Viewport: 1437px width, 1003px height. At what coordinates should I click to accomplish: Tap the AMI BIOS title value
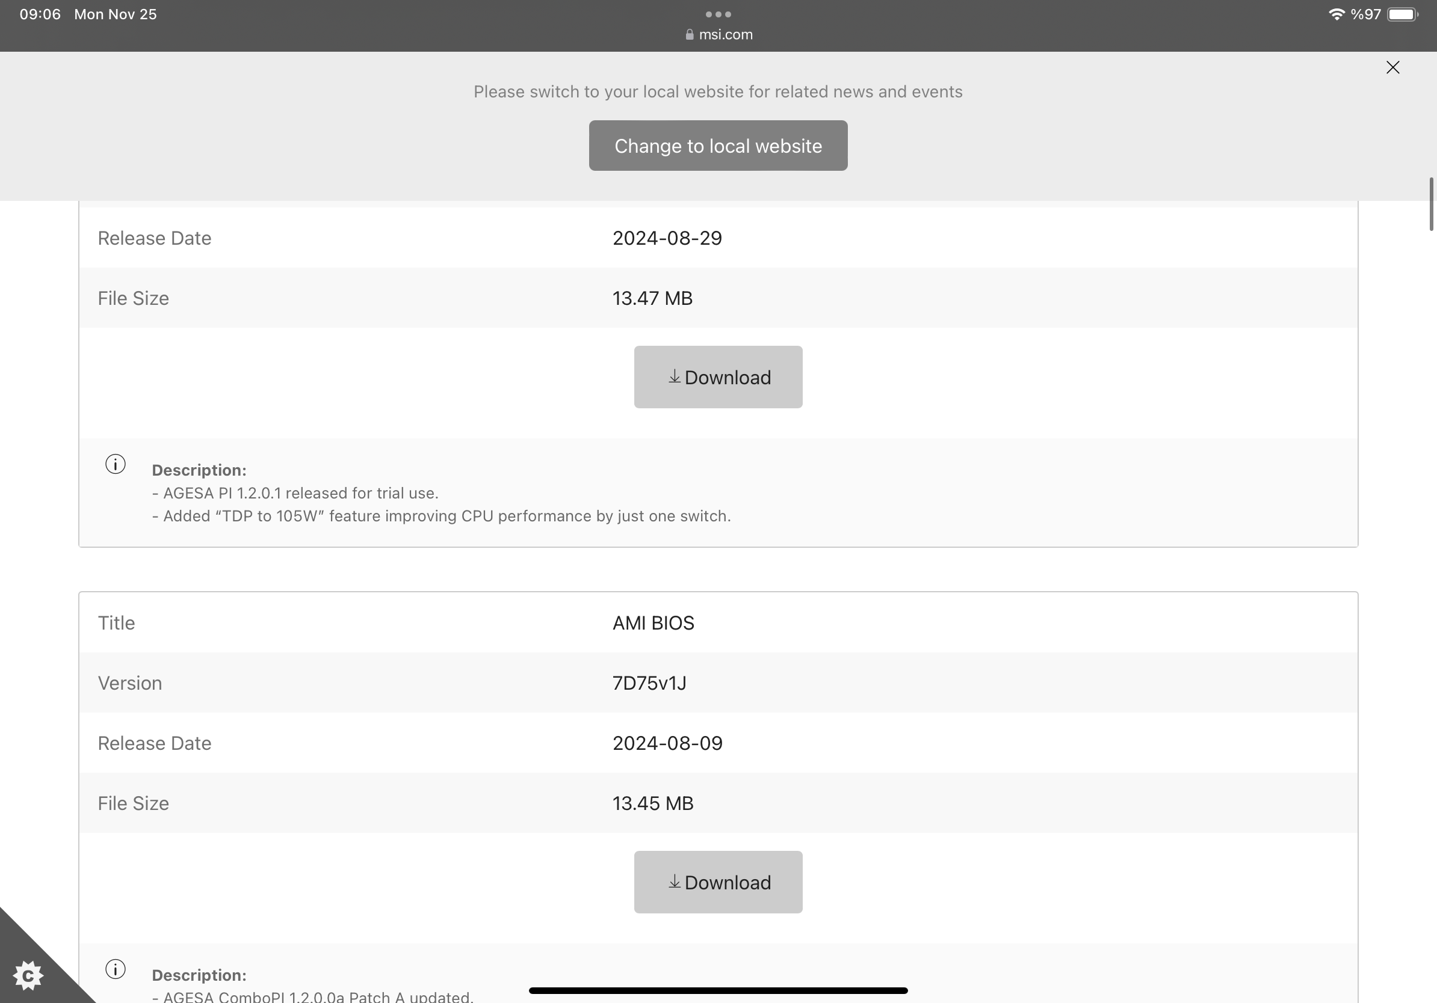pos(653,623)
